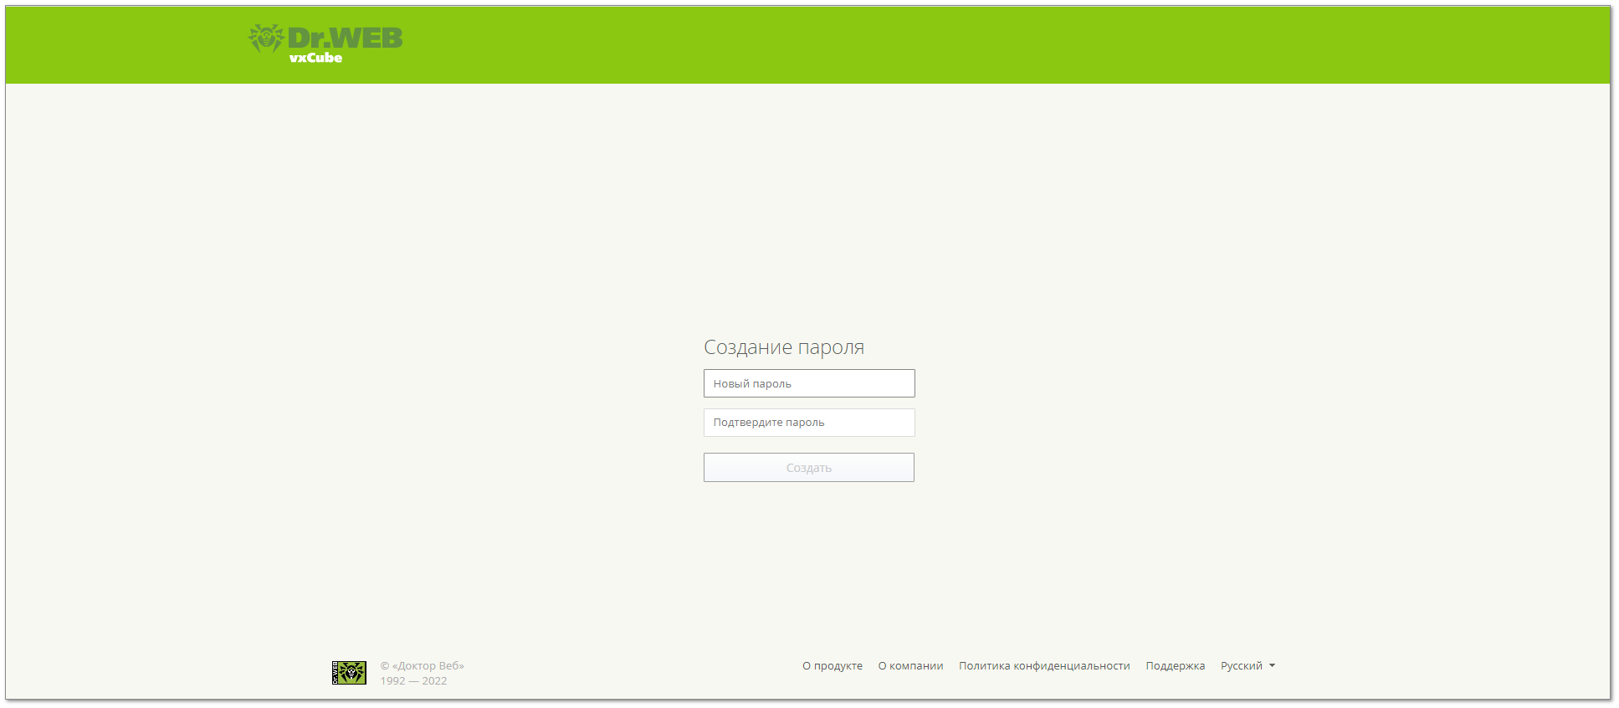1619x708 pixels.
Task: Go to the «Поддержка» support link
Action: (1175, 666)
